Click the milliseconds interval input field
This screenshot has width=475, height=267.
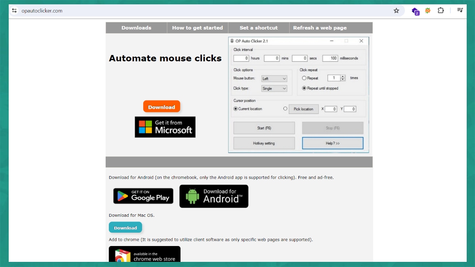click(330, 58)
